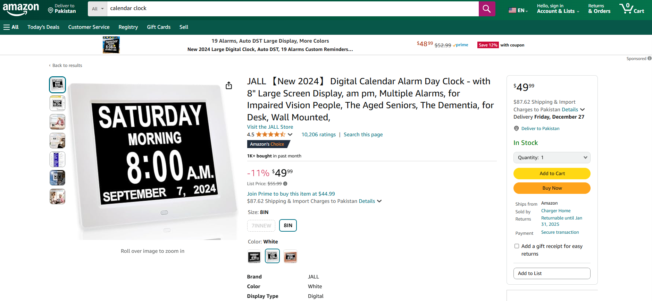Screen dimensions: 652x301
Task: Select the first product thumbnail
Action: coord(57,85)
